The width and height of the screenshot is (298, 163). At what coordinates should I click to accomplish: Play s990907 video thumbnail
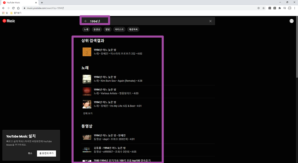87,150
